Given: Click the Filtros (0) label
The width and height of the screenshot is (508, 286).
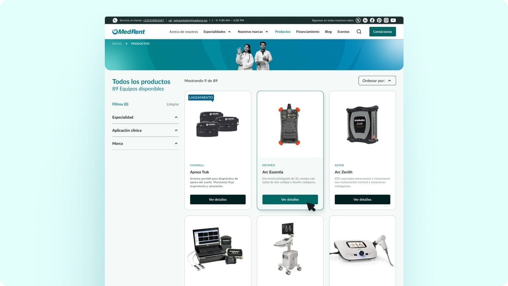Looking at the screenshot, I should (x=120, y=104).
